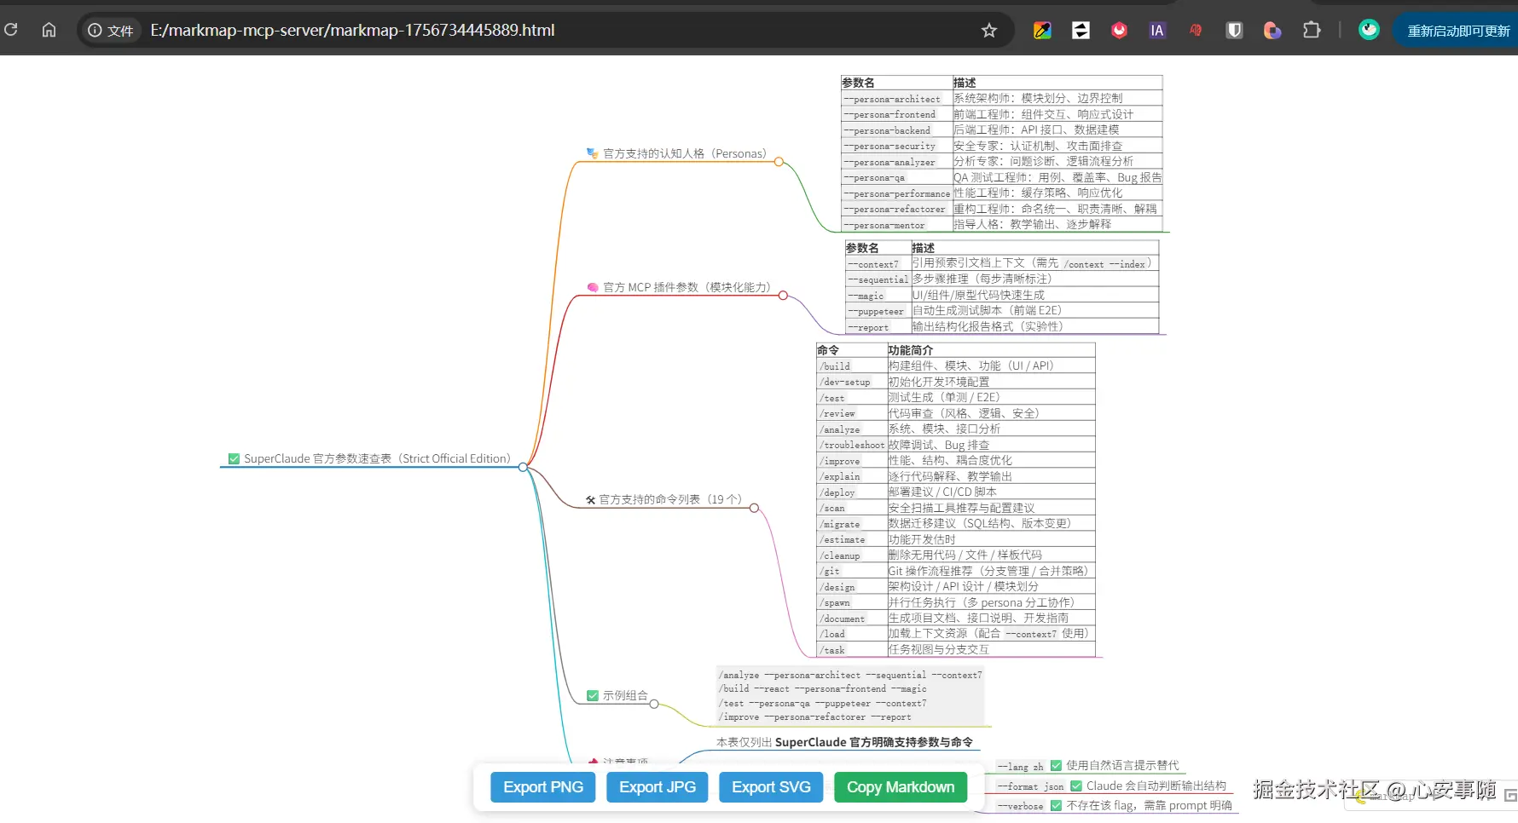Open the orange and purple overlapping shapes extension

click(x=1272, y=31)
